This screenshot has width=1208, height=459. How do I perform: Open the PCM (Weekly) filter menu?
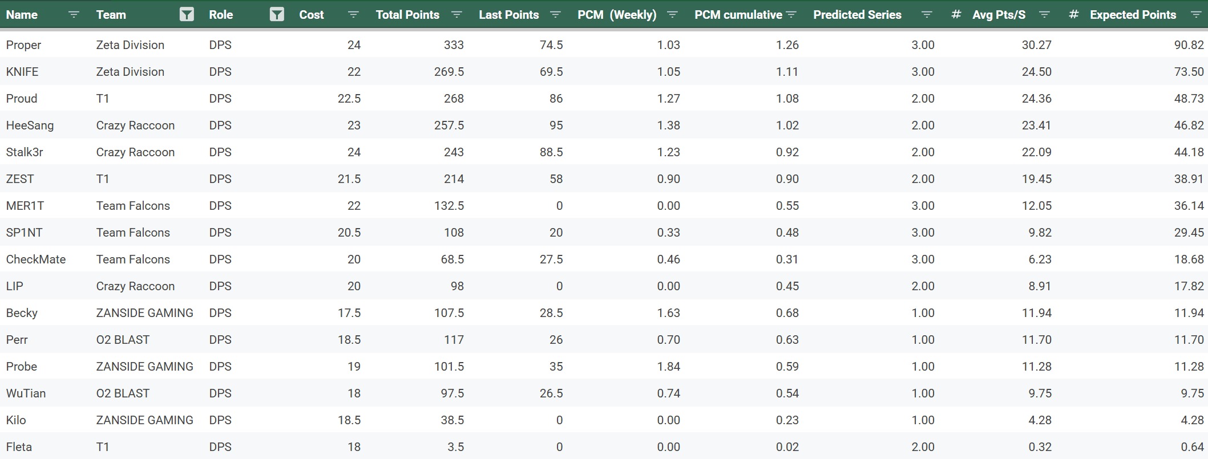672,15
